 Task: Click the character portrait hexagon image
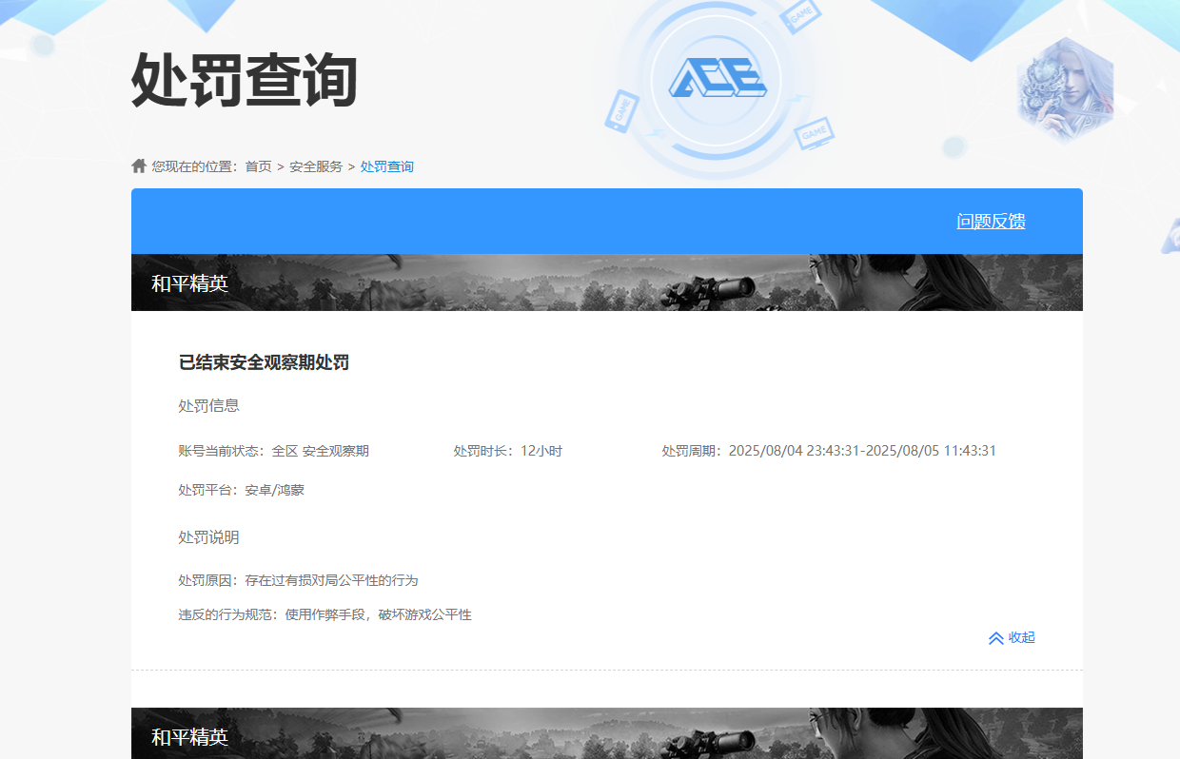click(1064, 90)
